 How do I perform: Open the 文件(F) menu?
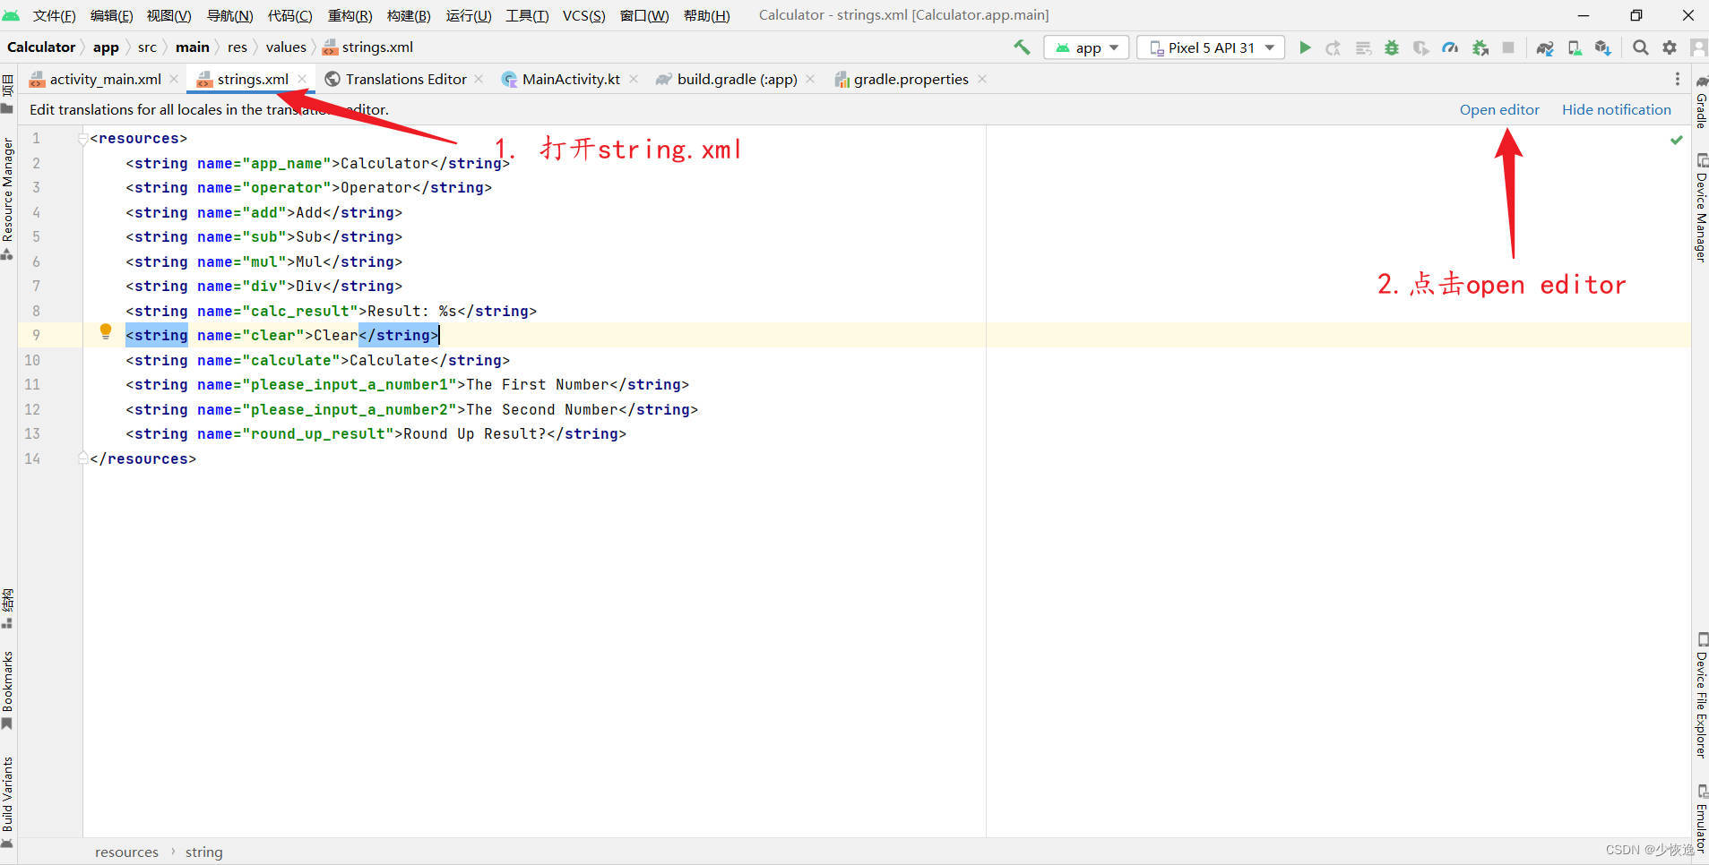click(x=54, y=15)
